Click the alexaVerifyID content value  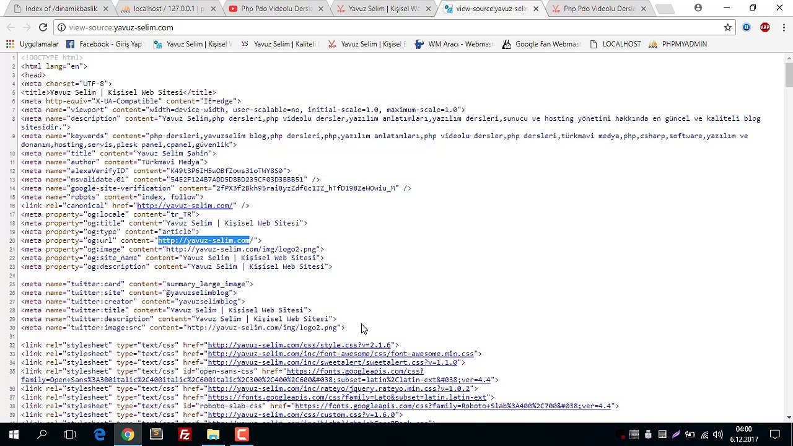(226, 170)
